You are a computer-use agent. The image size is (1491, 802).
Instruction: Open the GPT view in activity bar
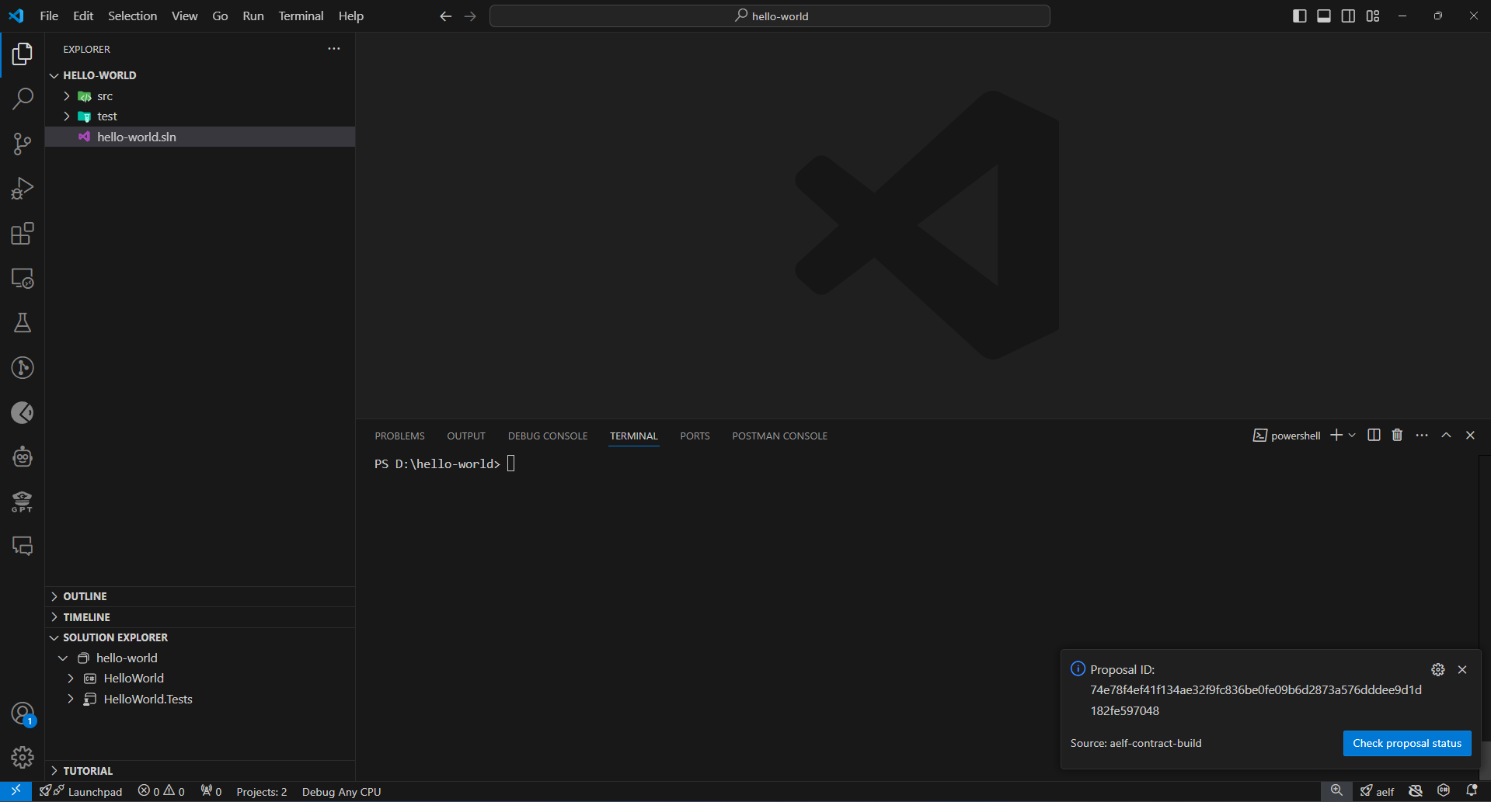23,502
